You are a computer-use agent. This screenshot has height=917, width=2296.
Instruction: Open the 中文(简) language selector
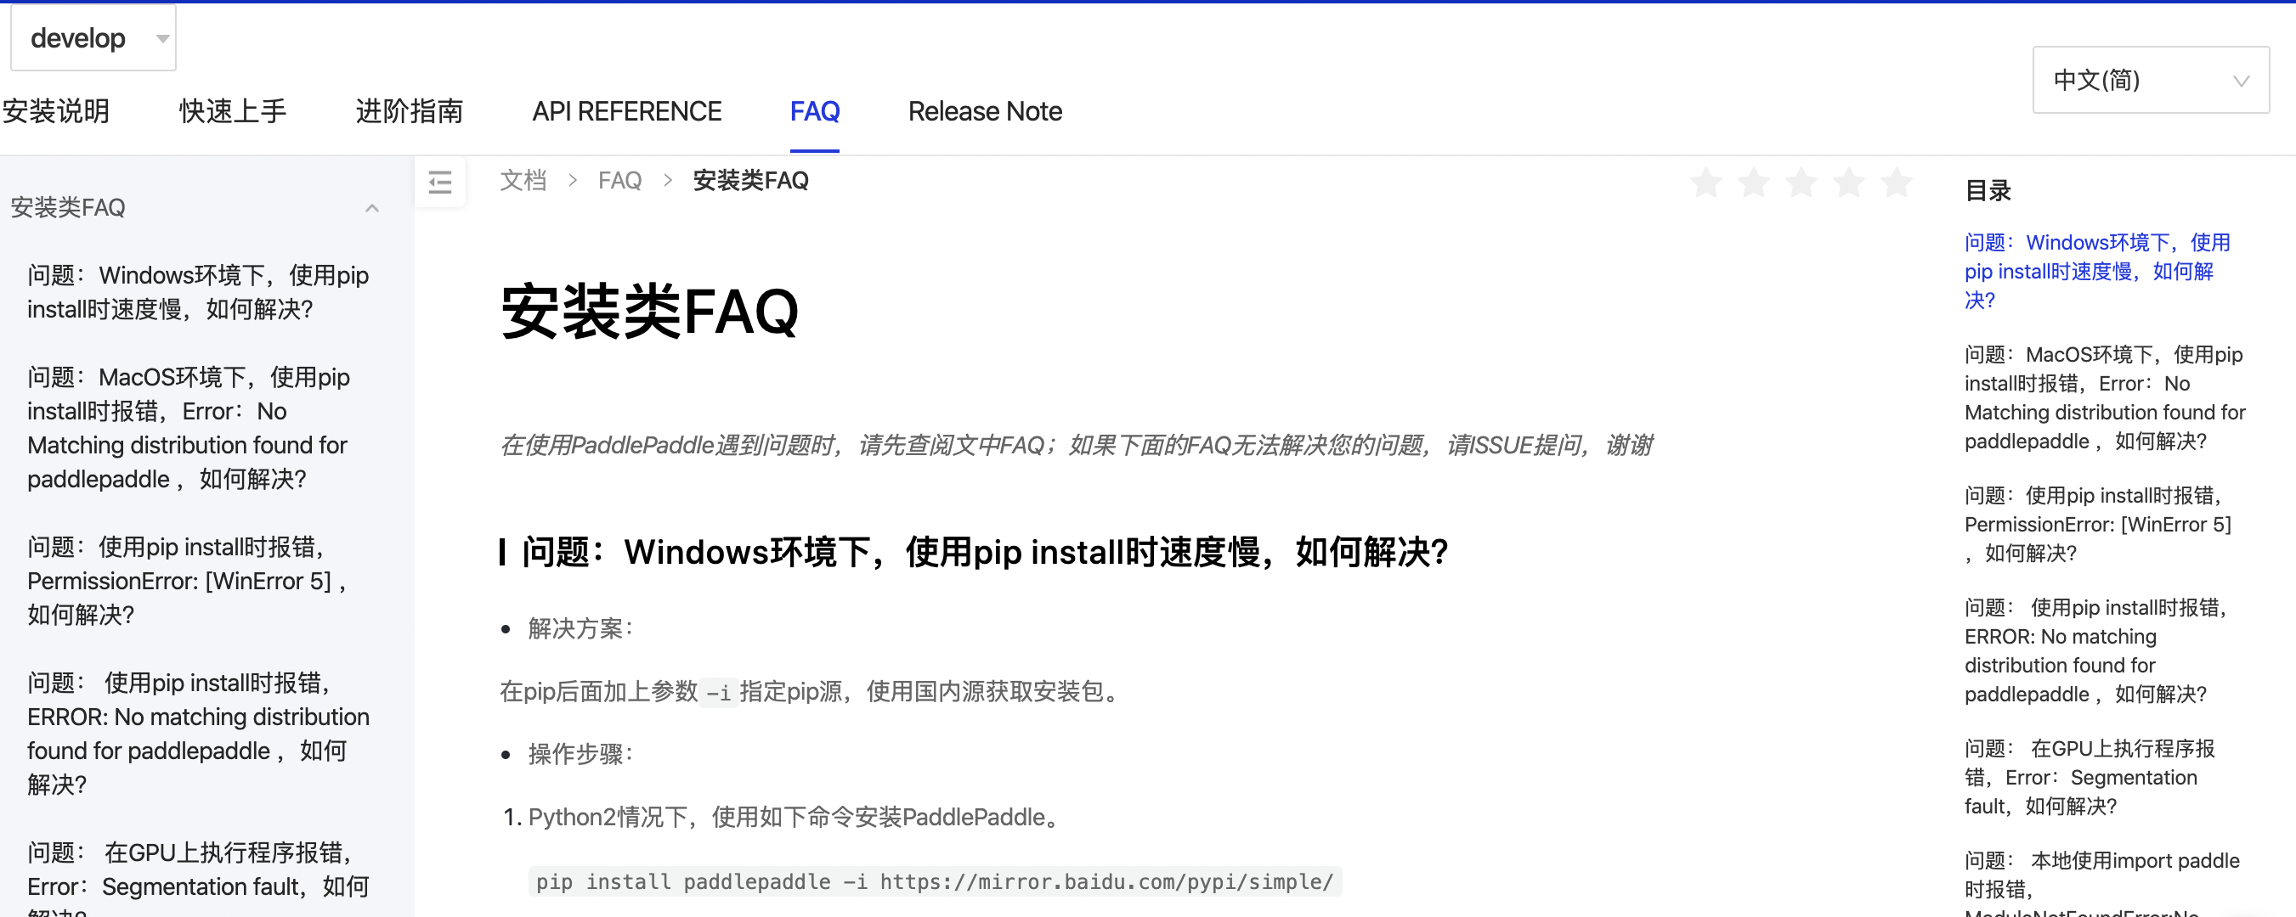tap(2150, 80)
